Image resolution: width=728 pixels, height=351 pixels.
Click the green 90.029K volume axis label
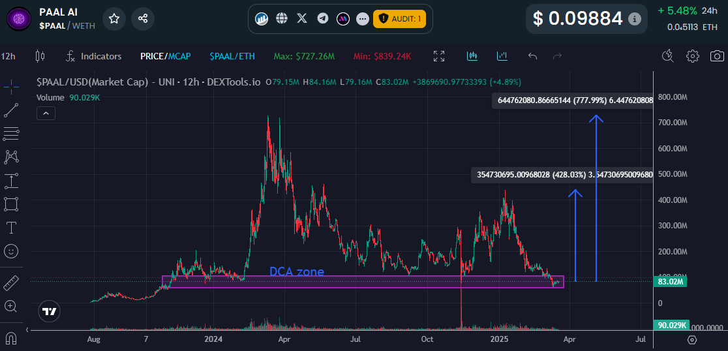click(670, 325)
